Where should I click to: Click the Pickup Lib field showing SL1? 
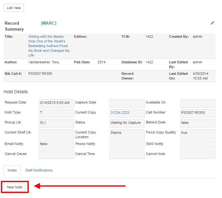[56, 123]
